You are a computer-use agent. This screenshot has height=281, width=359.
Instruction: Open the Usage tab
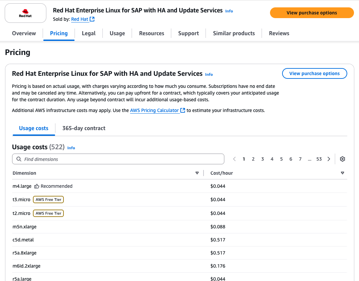[x=117, y=34]
